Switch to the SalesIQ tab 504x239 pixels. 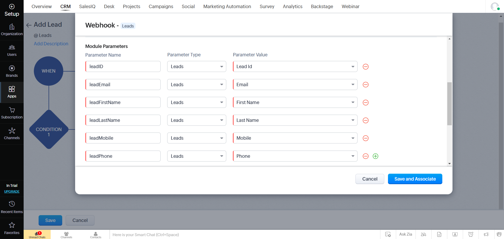(x=87, y=7)
